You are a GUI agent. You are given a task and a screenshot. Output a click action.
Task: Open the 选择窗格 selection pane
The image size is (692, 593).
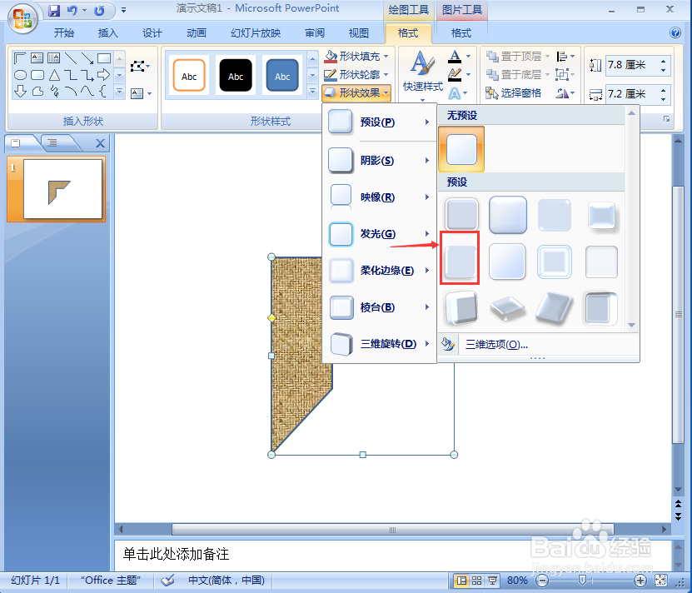pyautogui.click(x=514, y=93)
